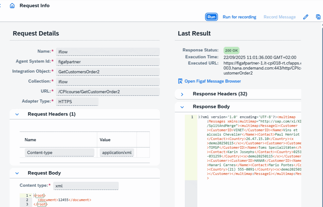Click the Request Body title

coord(44,173)
